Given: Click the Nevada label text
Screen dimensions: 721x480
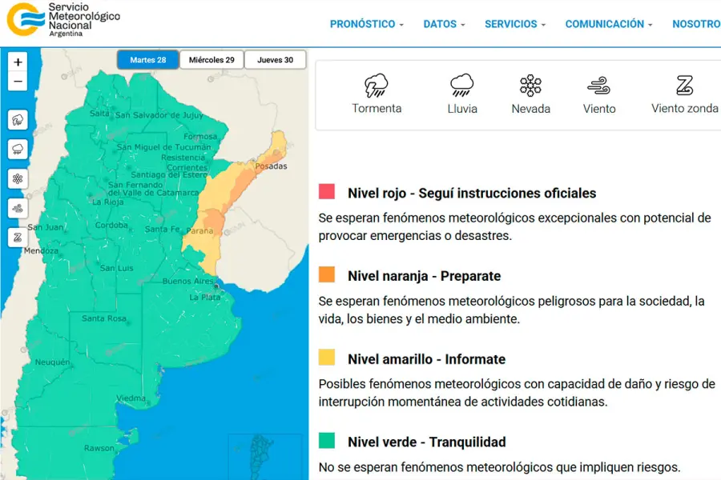Looking at the screenshot, I should [x=530, y=109].
